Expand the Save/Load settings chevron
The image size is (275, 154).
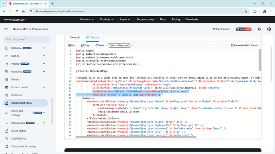pyautogui.click(x=44, y=113)
